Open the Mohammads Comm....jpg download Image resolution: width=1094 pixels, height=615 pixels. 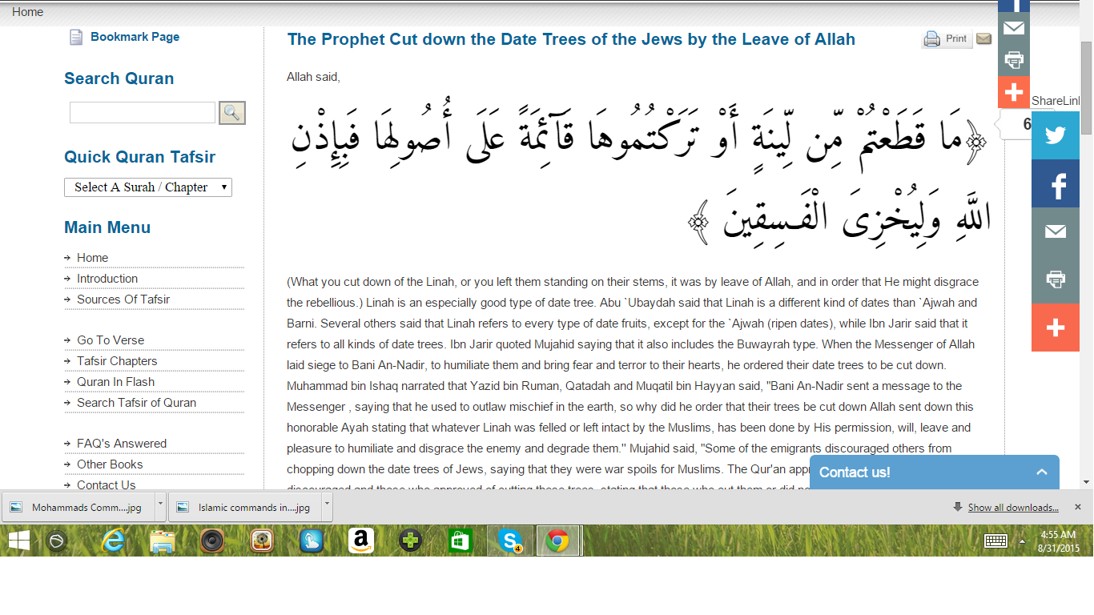[x=78, y=507]
